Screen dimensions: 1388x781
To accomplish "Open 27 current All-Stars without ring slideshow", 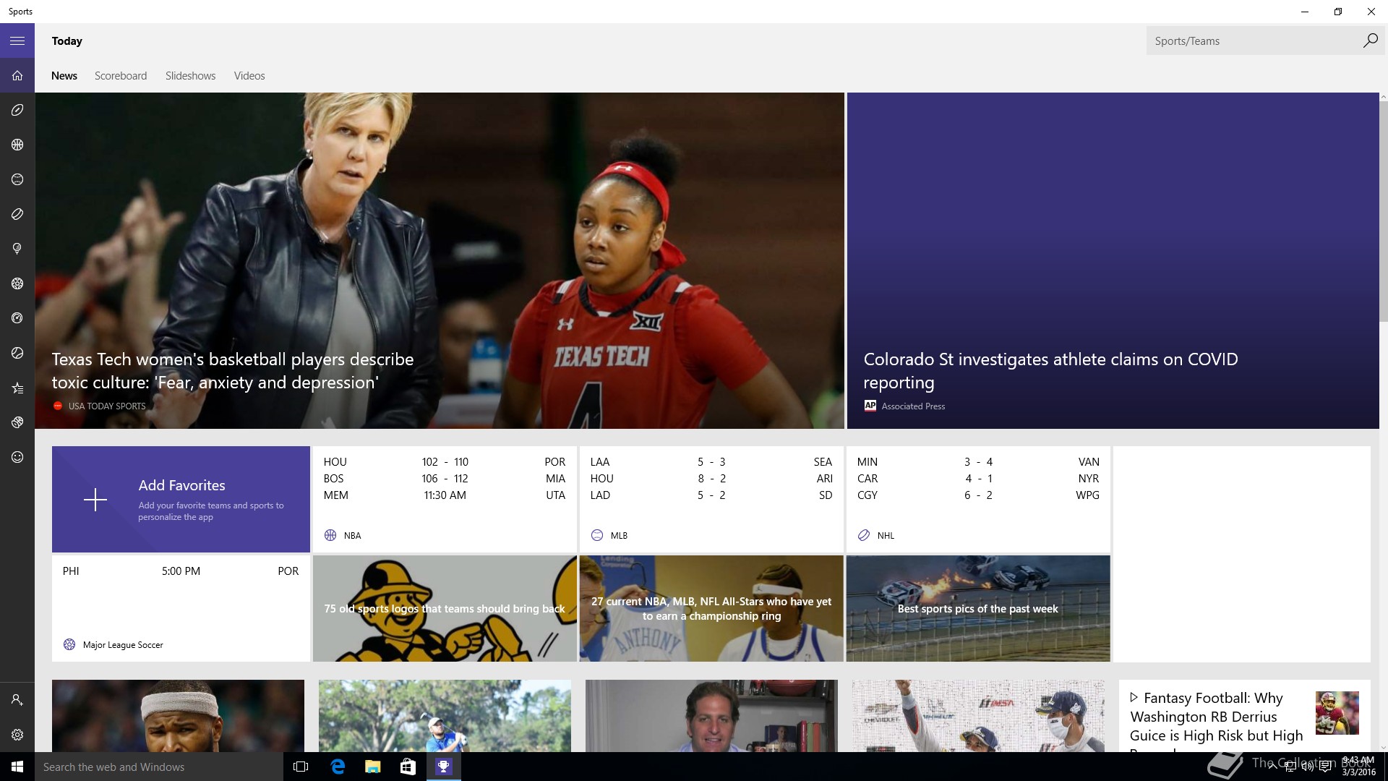I will click(711, 608).
